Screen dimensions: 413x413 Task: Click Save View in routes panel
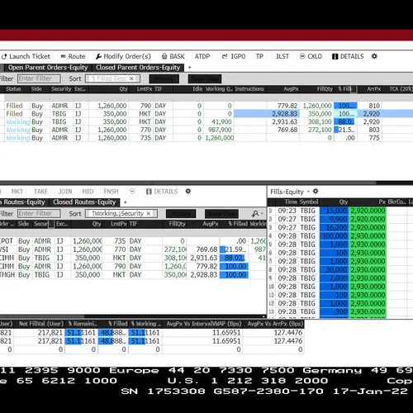[221, 214]
